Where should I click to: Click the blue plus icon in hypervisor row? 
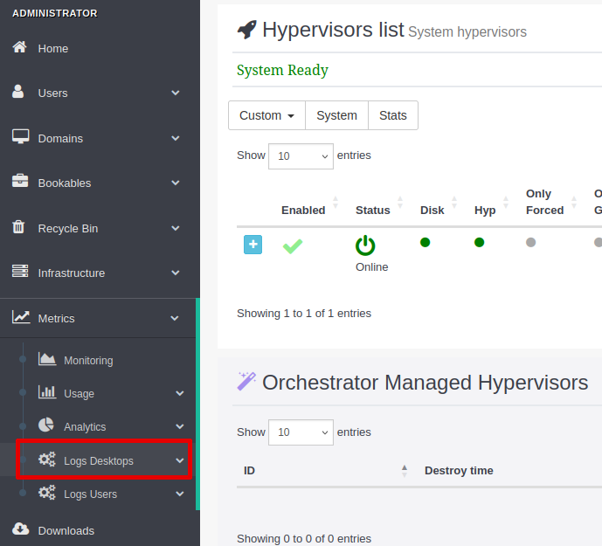pos(253,245)
